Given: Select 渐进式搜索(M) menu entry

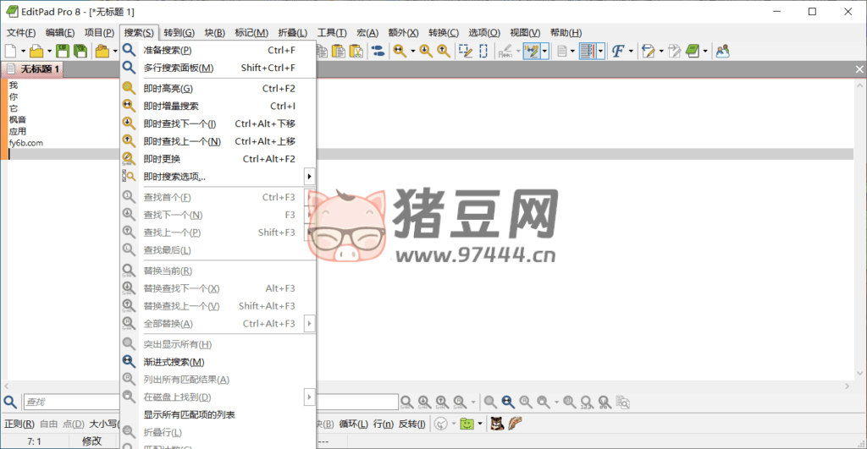Looking at the screenshot, I should pos(218,362).
